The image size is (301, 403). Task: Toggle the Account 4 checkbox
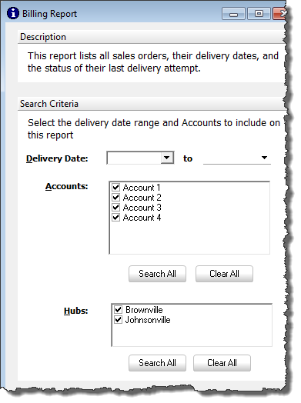(115, 217)
